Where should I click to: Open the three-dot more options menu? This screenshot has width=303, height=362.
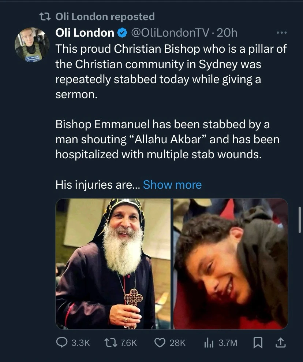[282, 33]
